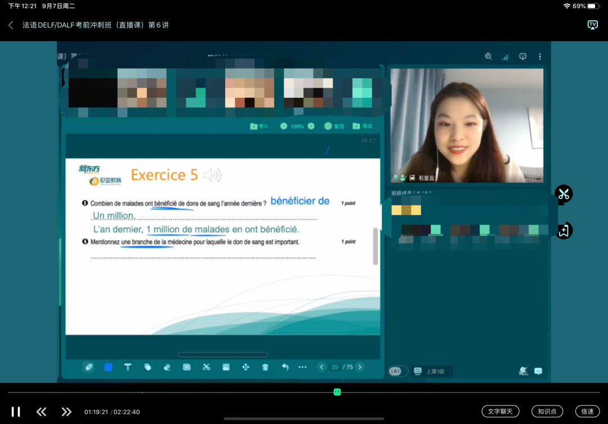Viewport: 608px width, 424px height.
Task: Click the Wi-Fi status icon
Action: 567,6
